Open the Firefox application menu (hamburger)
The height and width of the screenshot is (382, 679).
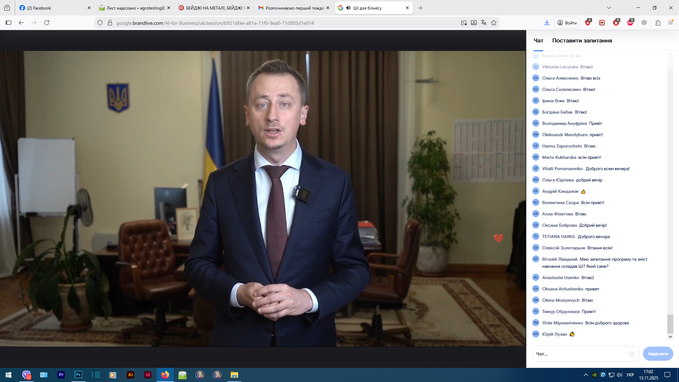pyautogui.click(x=671, y=23)
